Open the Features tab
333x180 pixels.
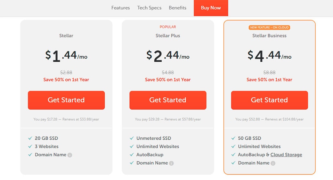(x=120, y=8)
